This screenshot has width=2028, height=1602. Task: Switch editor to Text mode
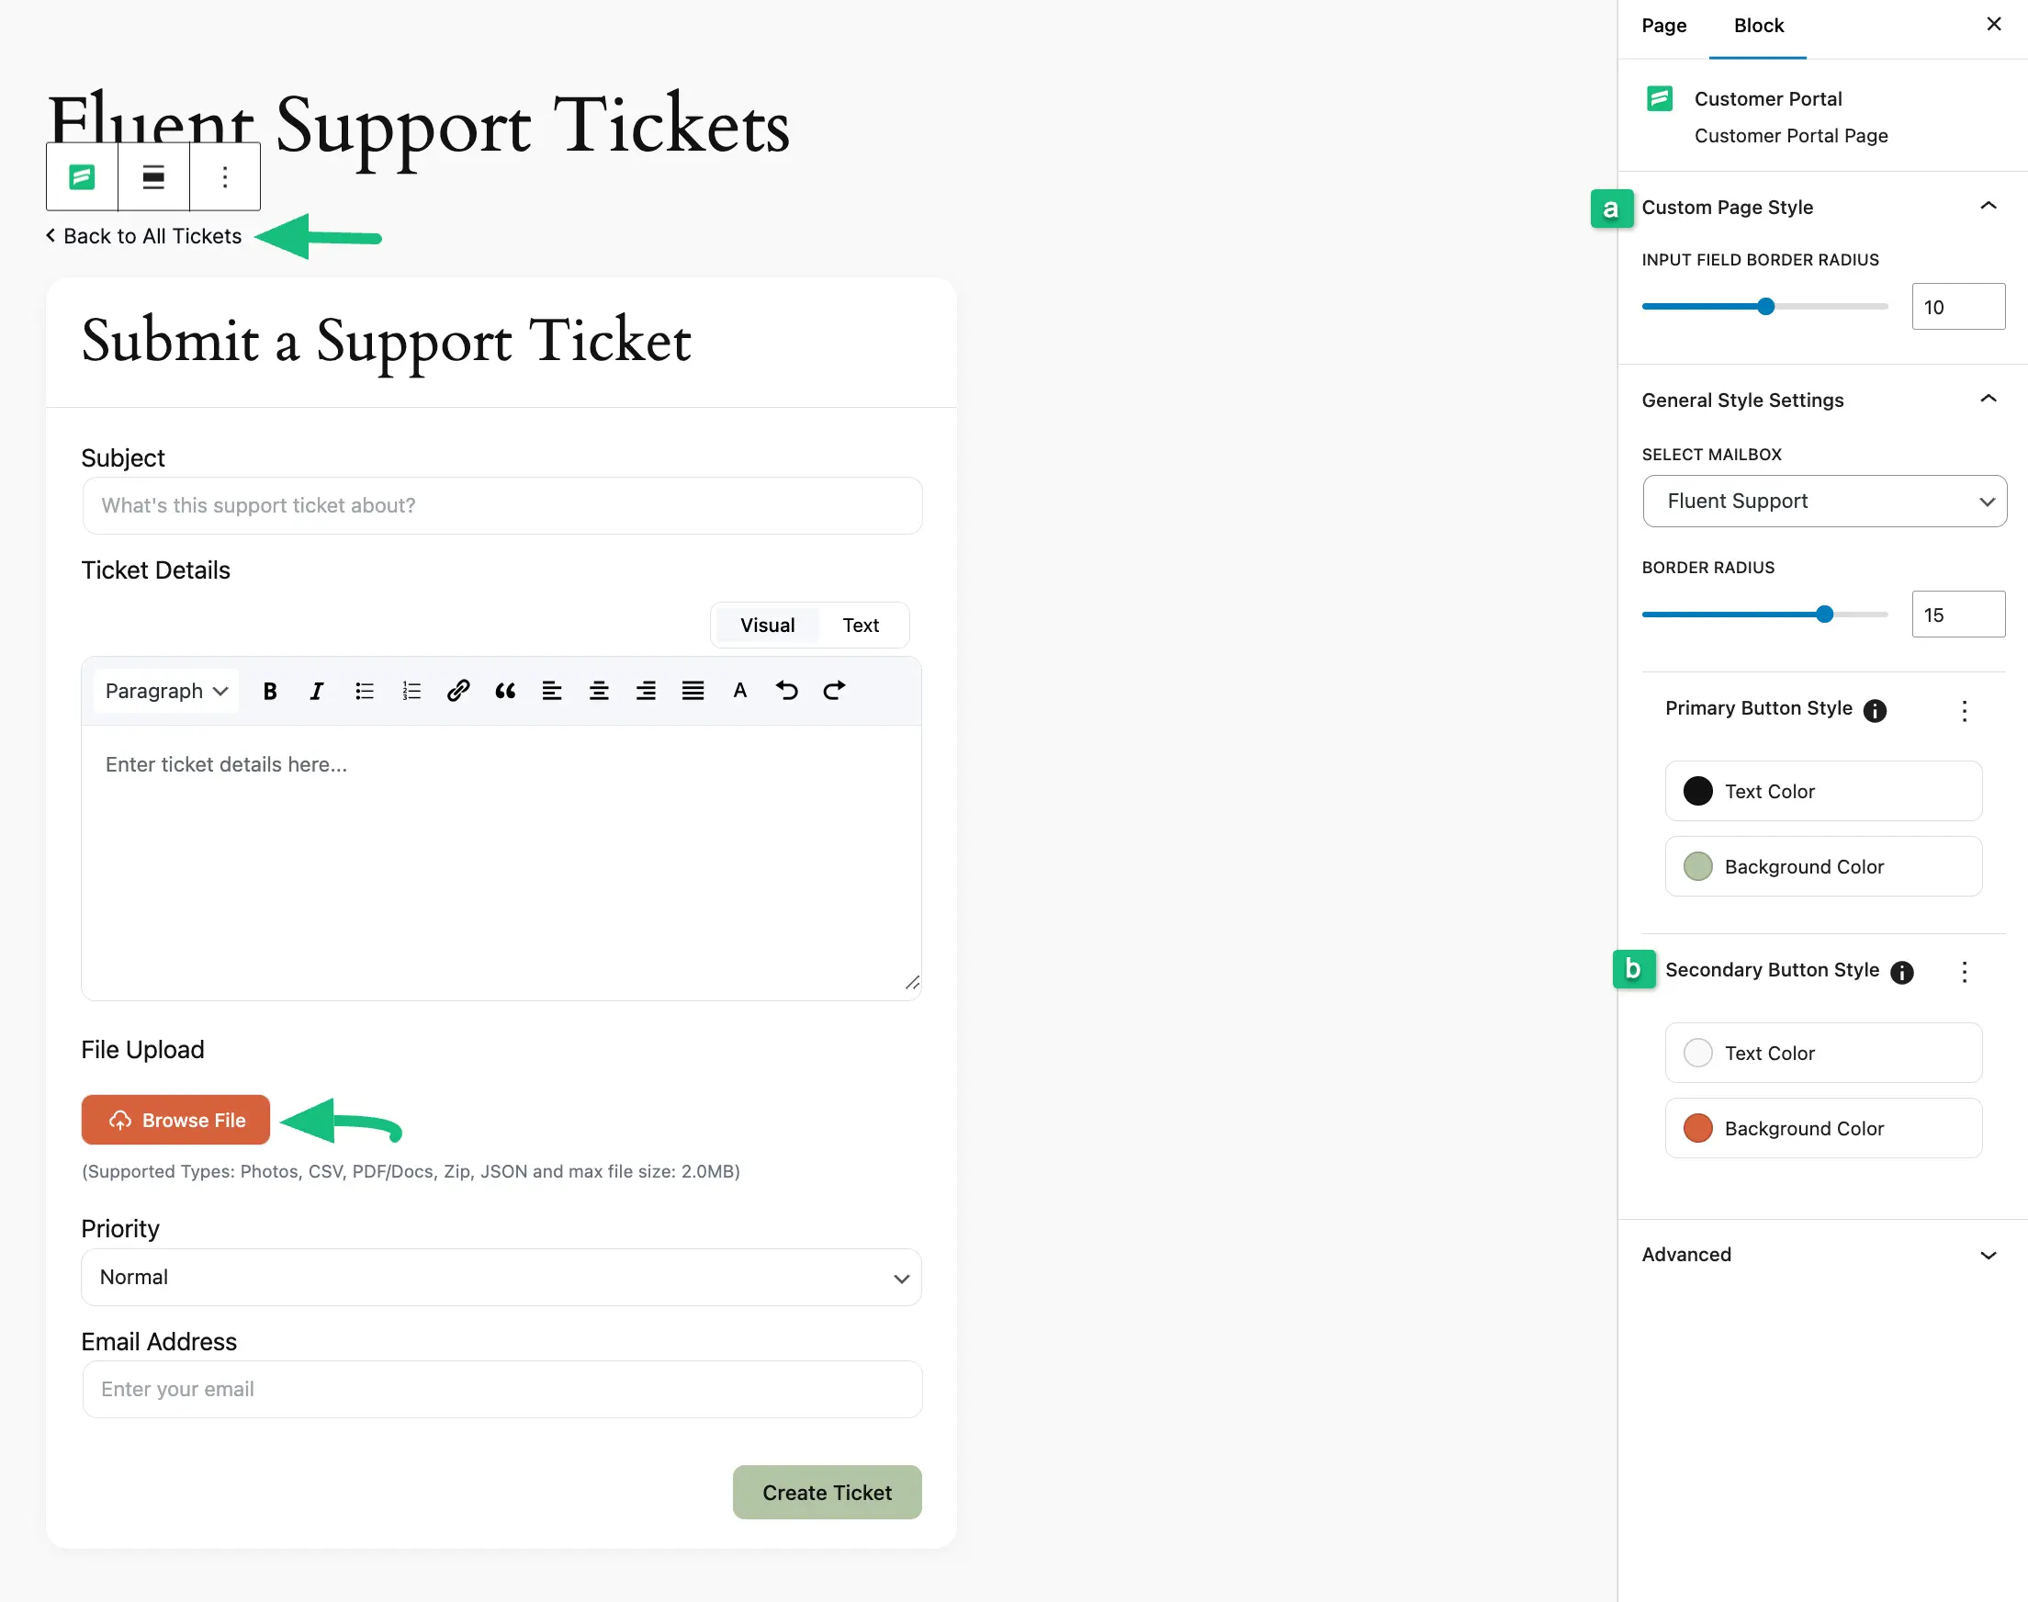(860, 626)
